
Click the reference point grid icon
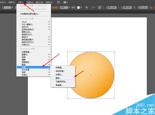100,7
